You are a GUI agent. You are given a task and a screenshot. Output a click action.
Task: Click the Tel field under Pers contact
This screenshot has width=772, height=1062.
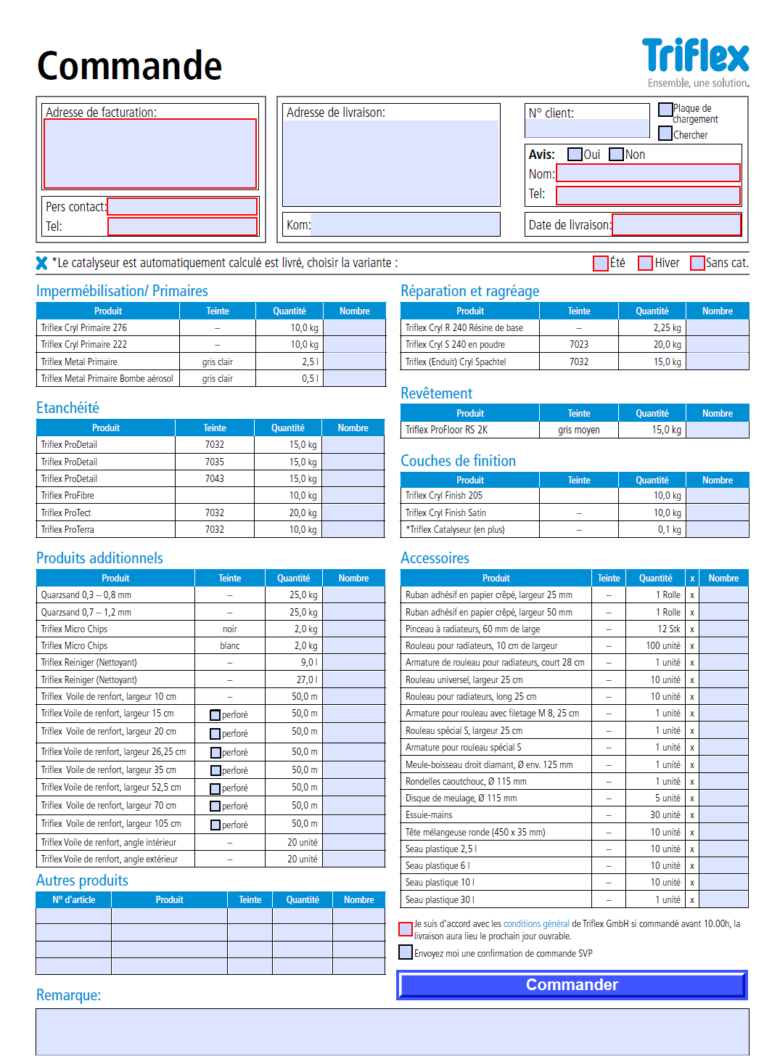pyautogui.click(x=182, y=226)
